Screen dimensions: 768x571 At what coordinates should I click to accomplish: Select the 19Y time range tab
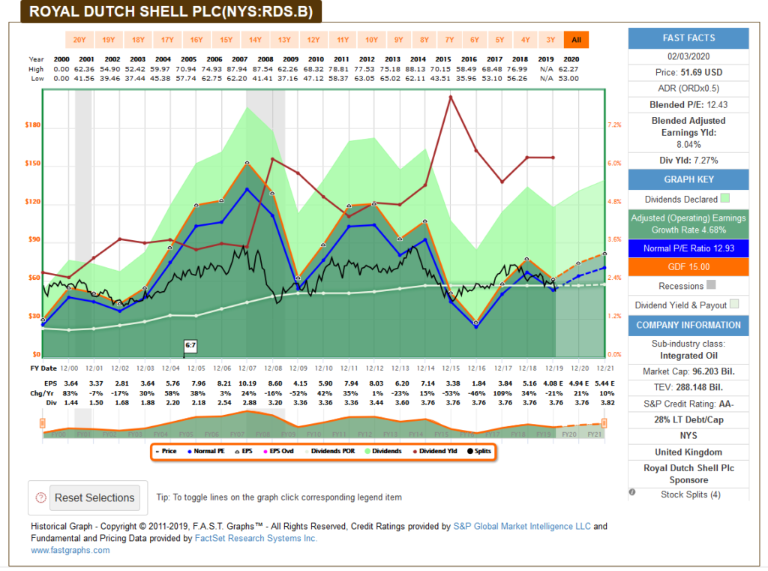108,40
